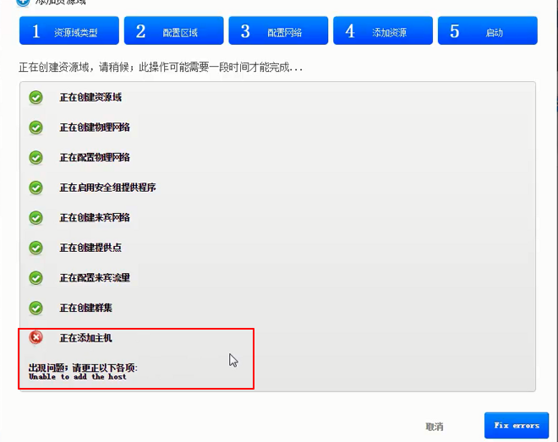Click green check icon beside 正在创建提供点

36,248
